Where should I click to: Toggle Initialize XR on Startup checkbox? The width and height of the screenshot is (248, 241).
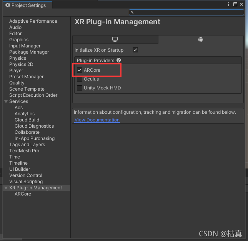click(x=135, y=50)
